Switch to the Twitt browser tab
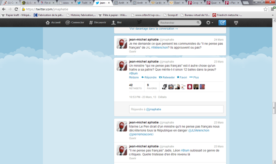The image size is (276, 164). click(x=84, y=3)
